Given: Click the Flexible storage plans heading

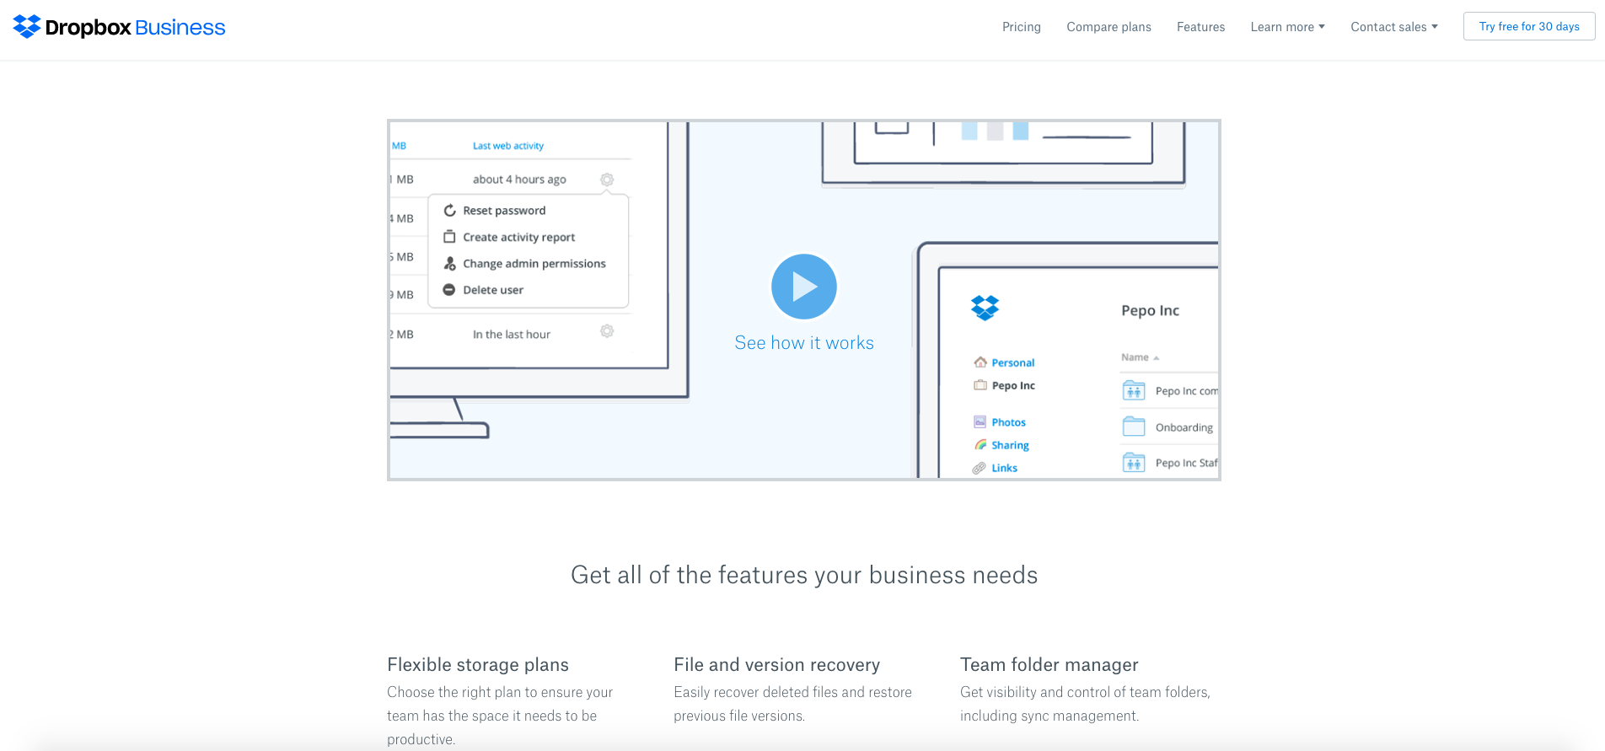Looking at the screenshot, I should (478, 664).
